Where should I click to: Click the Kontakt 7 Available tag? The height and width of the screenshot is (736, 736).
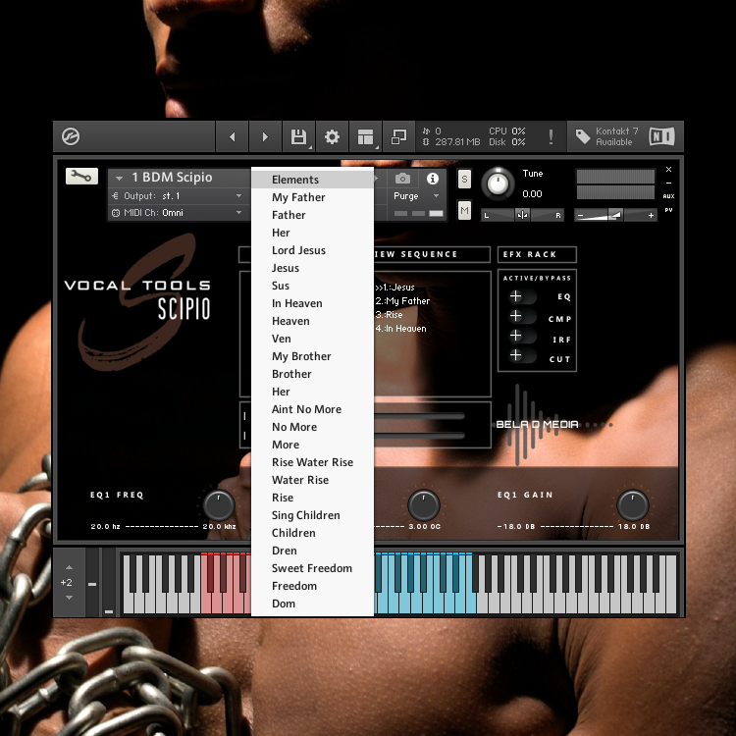click(606, 136)
